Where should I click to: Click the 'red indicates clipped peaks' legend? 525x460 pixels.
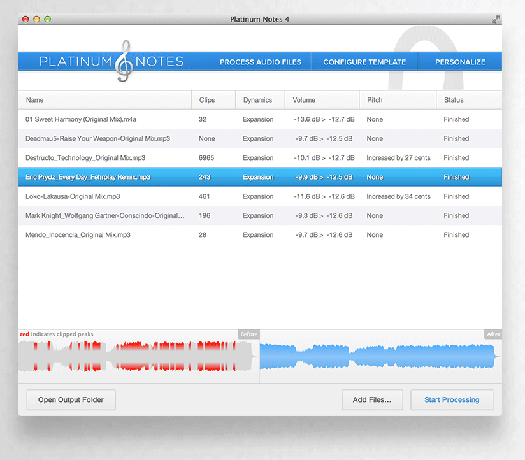pyautogui.click(x=57, y=334)
